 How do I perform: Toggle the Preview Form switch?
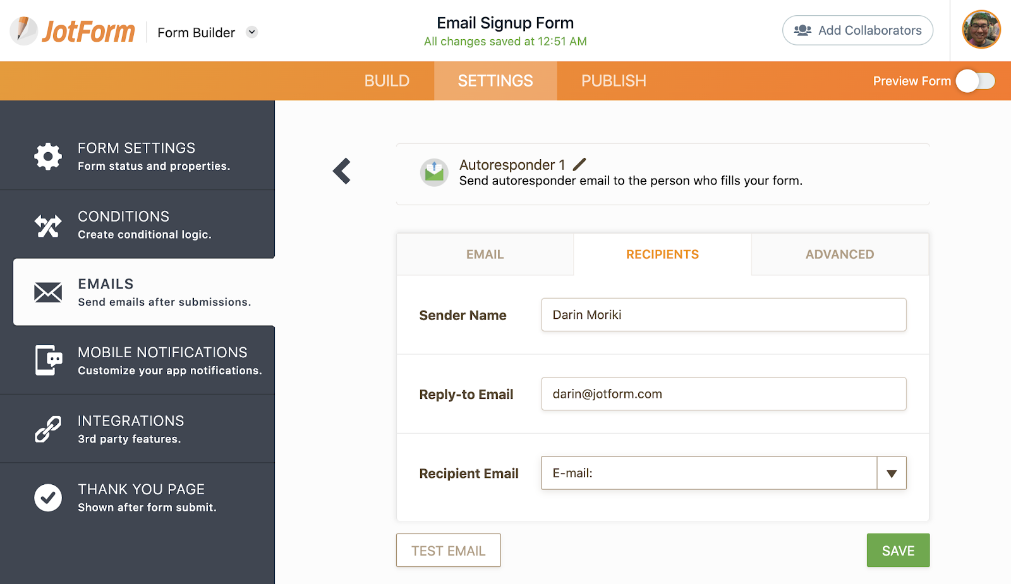pos(975,81)
